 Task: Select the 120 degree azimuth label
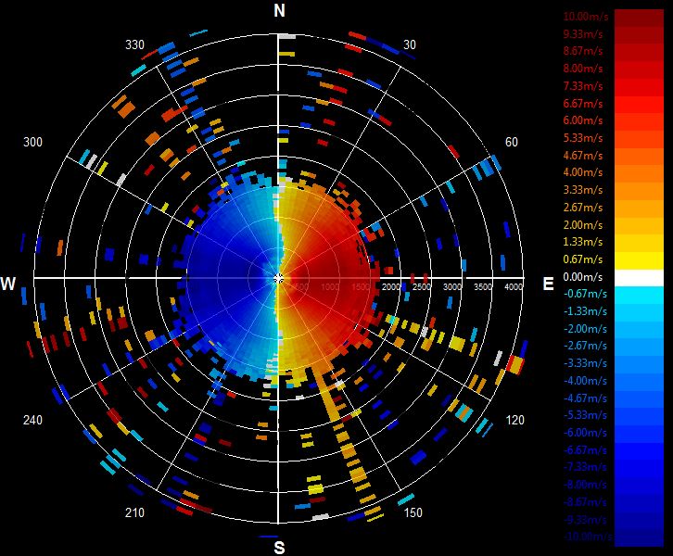pos(515,420)
